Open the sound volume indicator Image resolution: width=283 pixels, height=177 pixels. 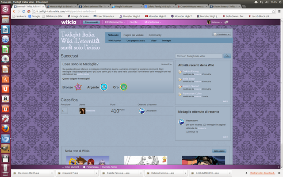(x=267, y=2)
